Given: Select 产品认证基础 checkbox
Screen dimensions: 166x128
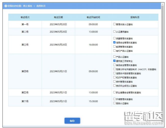Looking at the screenshot, I should 114,57.
